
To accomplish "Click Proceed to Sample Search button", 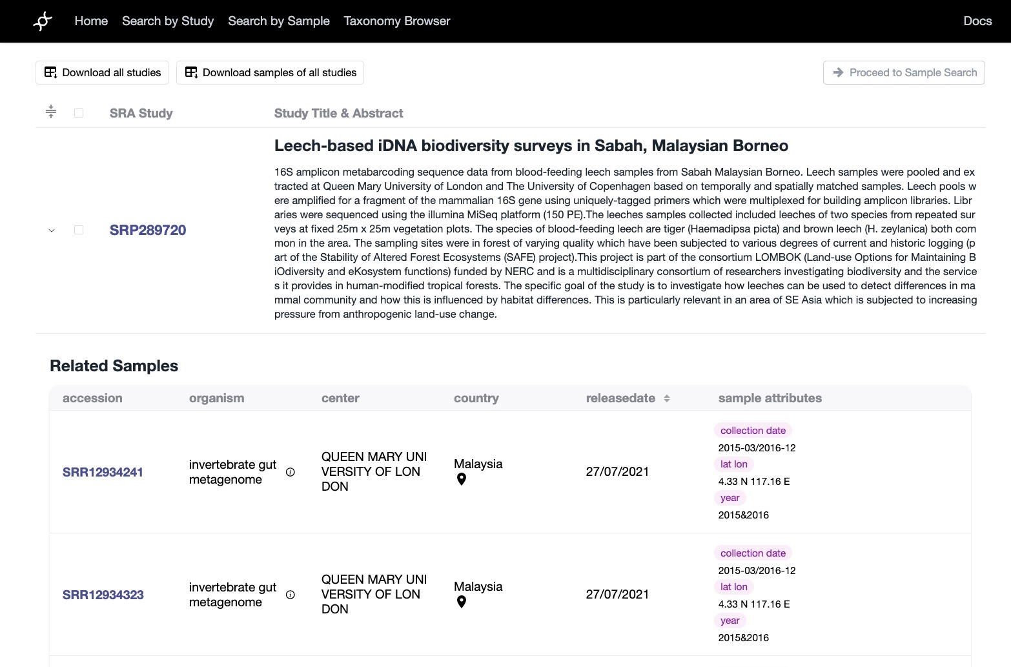I will click(x=904, y=72).
